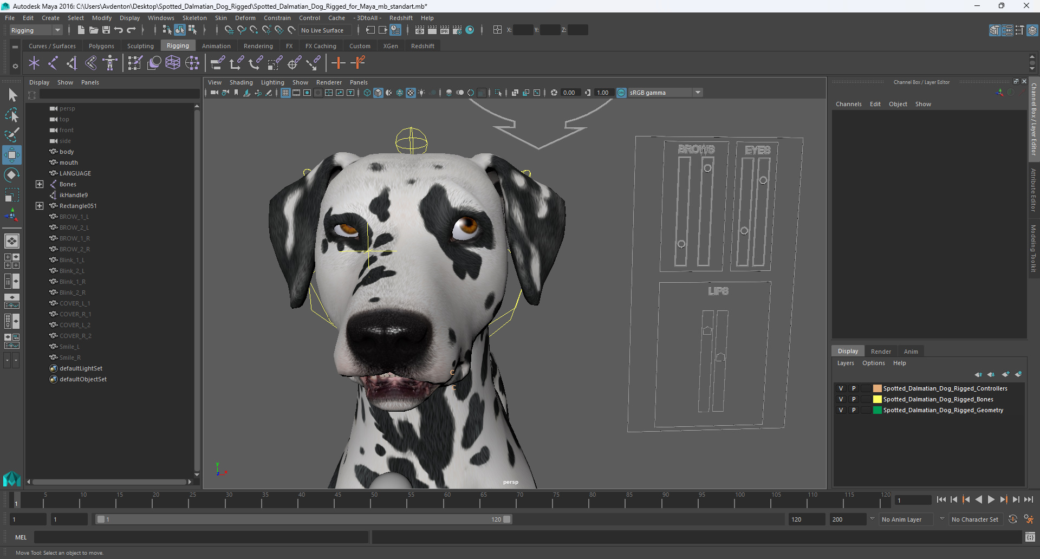The width and height of the screenshot is (1040, 559).
Task: Open the Skeleton menu
Action: (x=194, y=18)
